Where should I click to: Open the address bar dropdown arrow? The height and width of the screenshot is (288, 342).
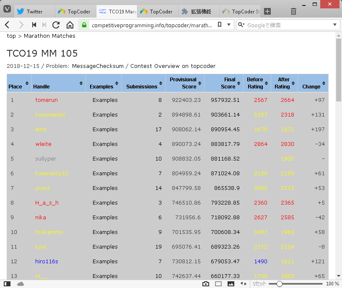point(229,25)
